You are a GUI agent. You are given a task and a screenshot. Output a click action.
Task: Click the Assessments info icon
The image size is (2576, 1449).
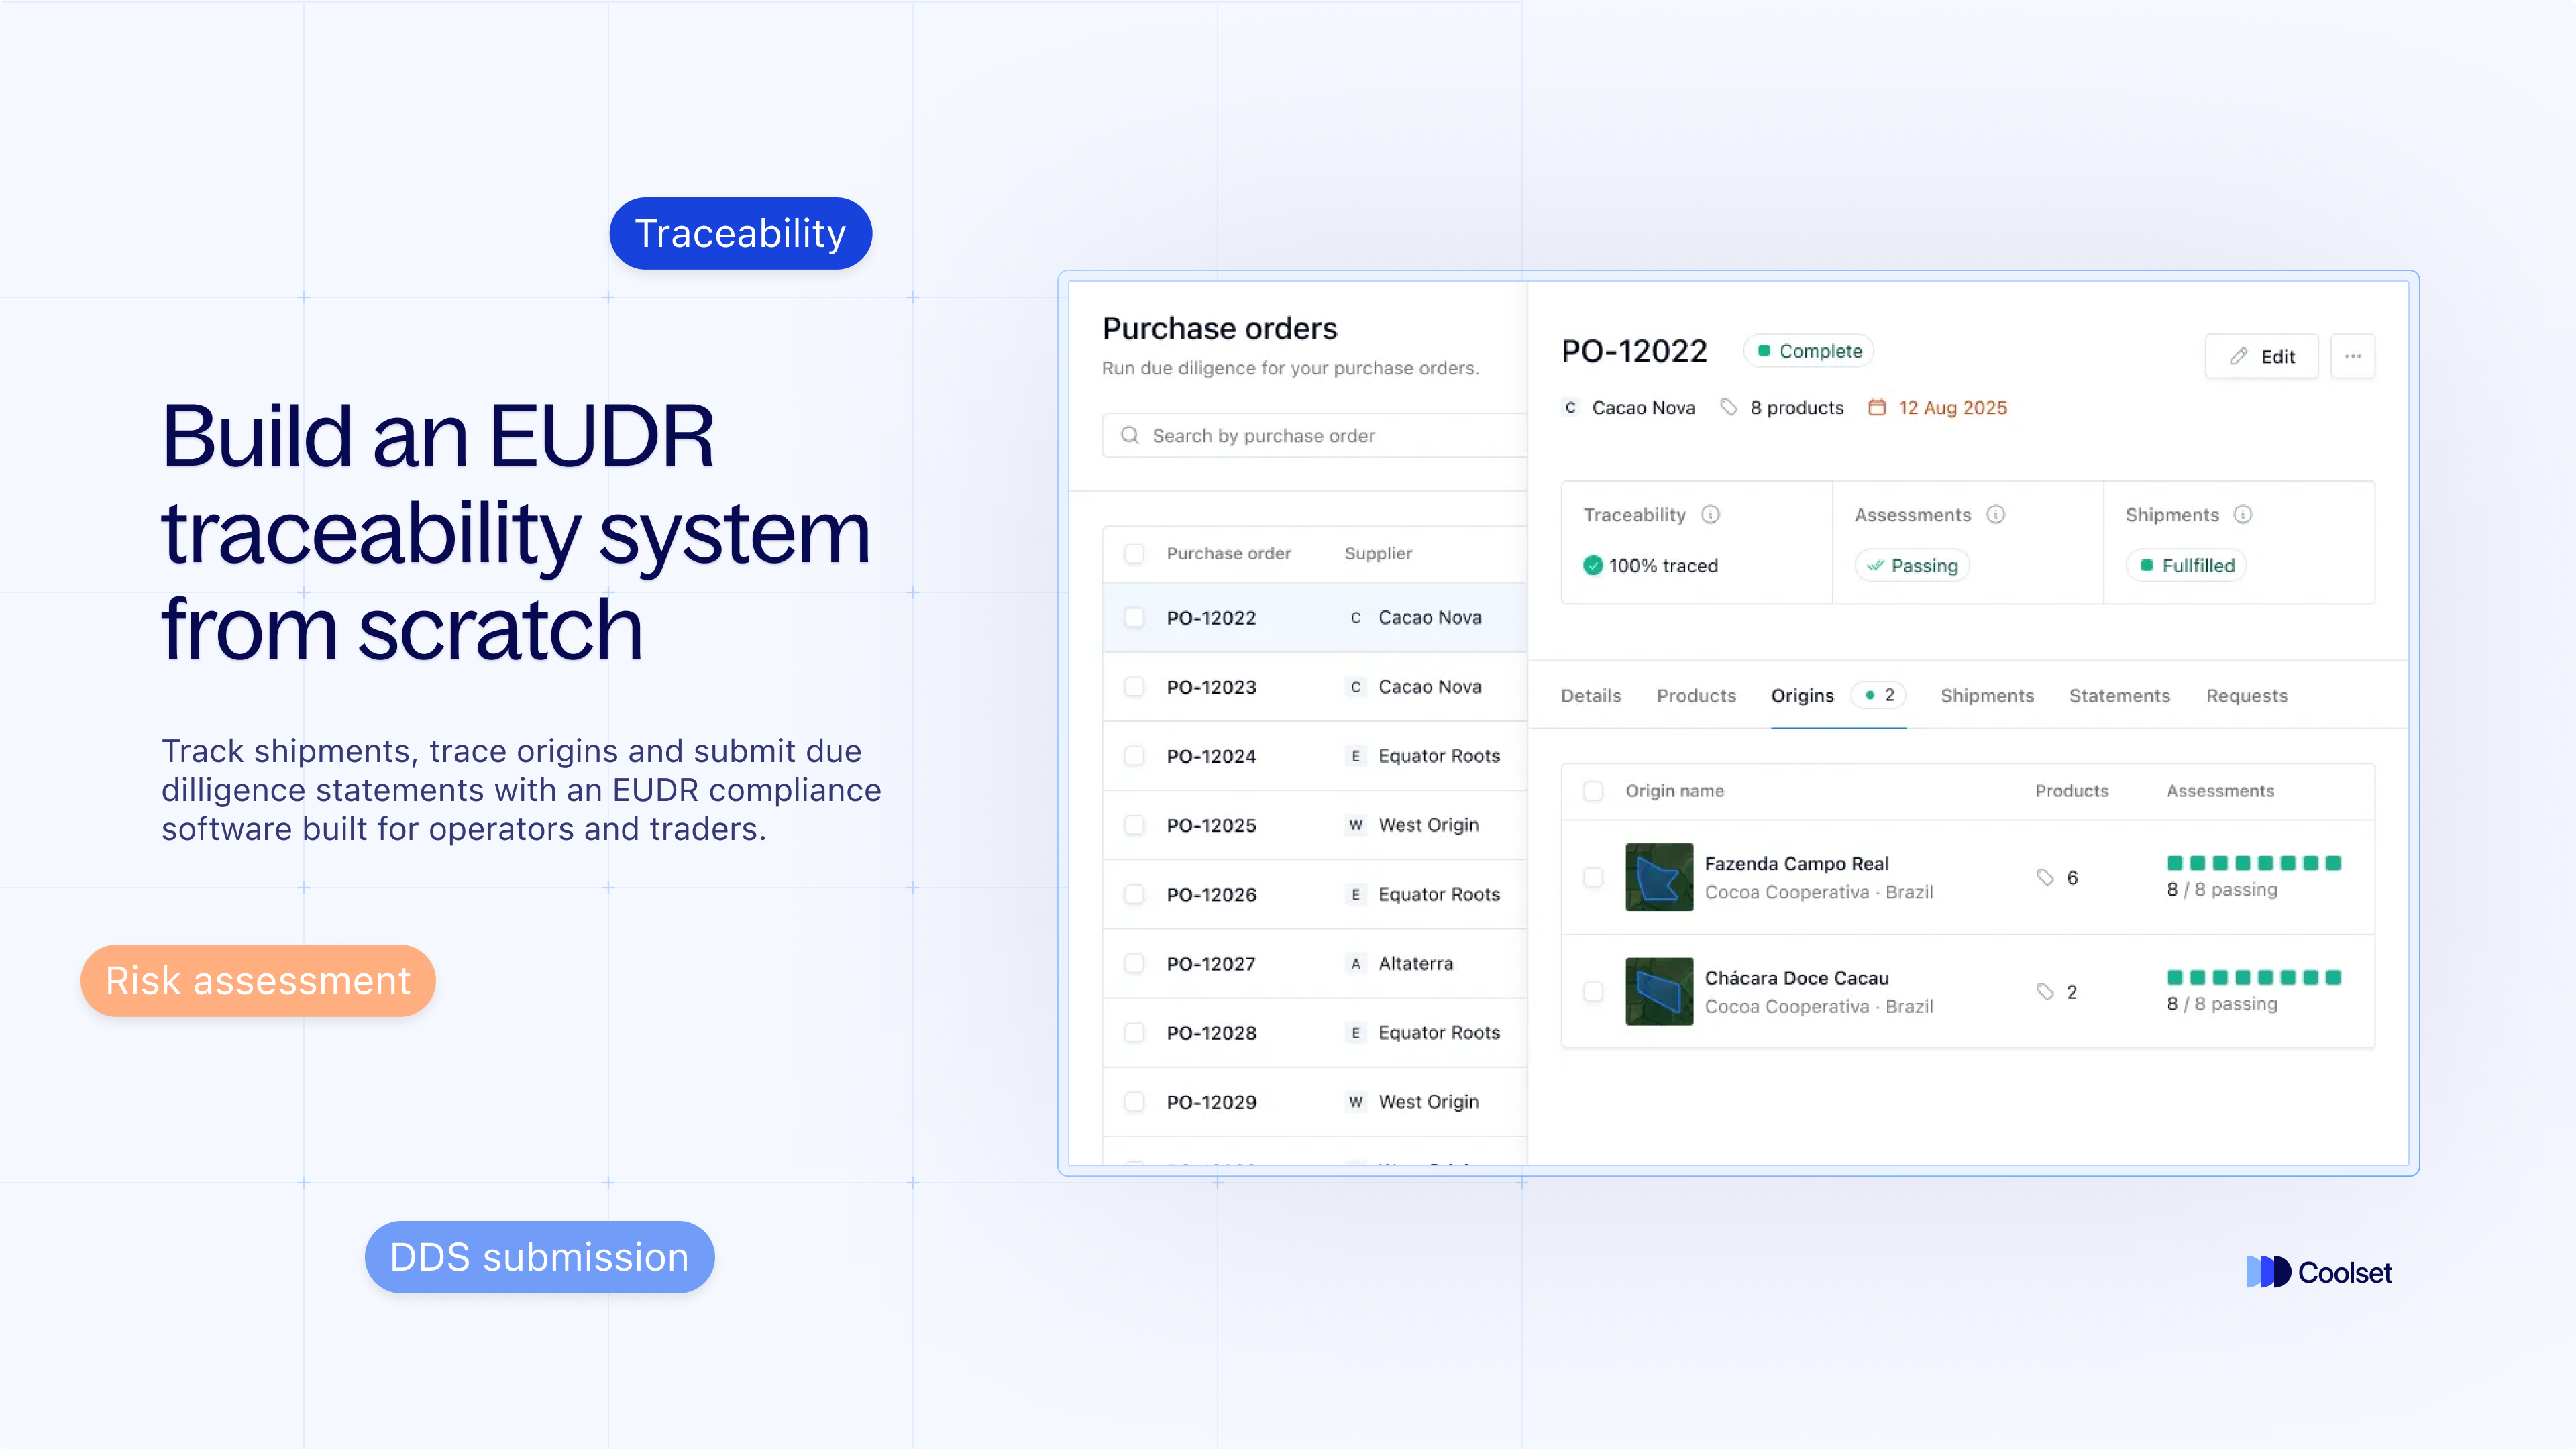(x=1995, y=514)
